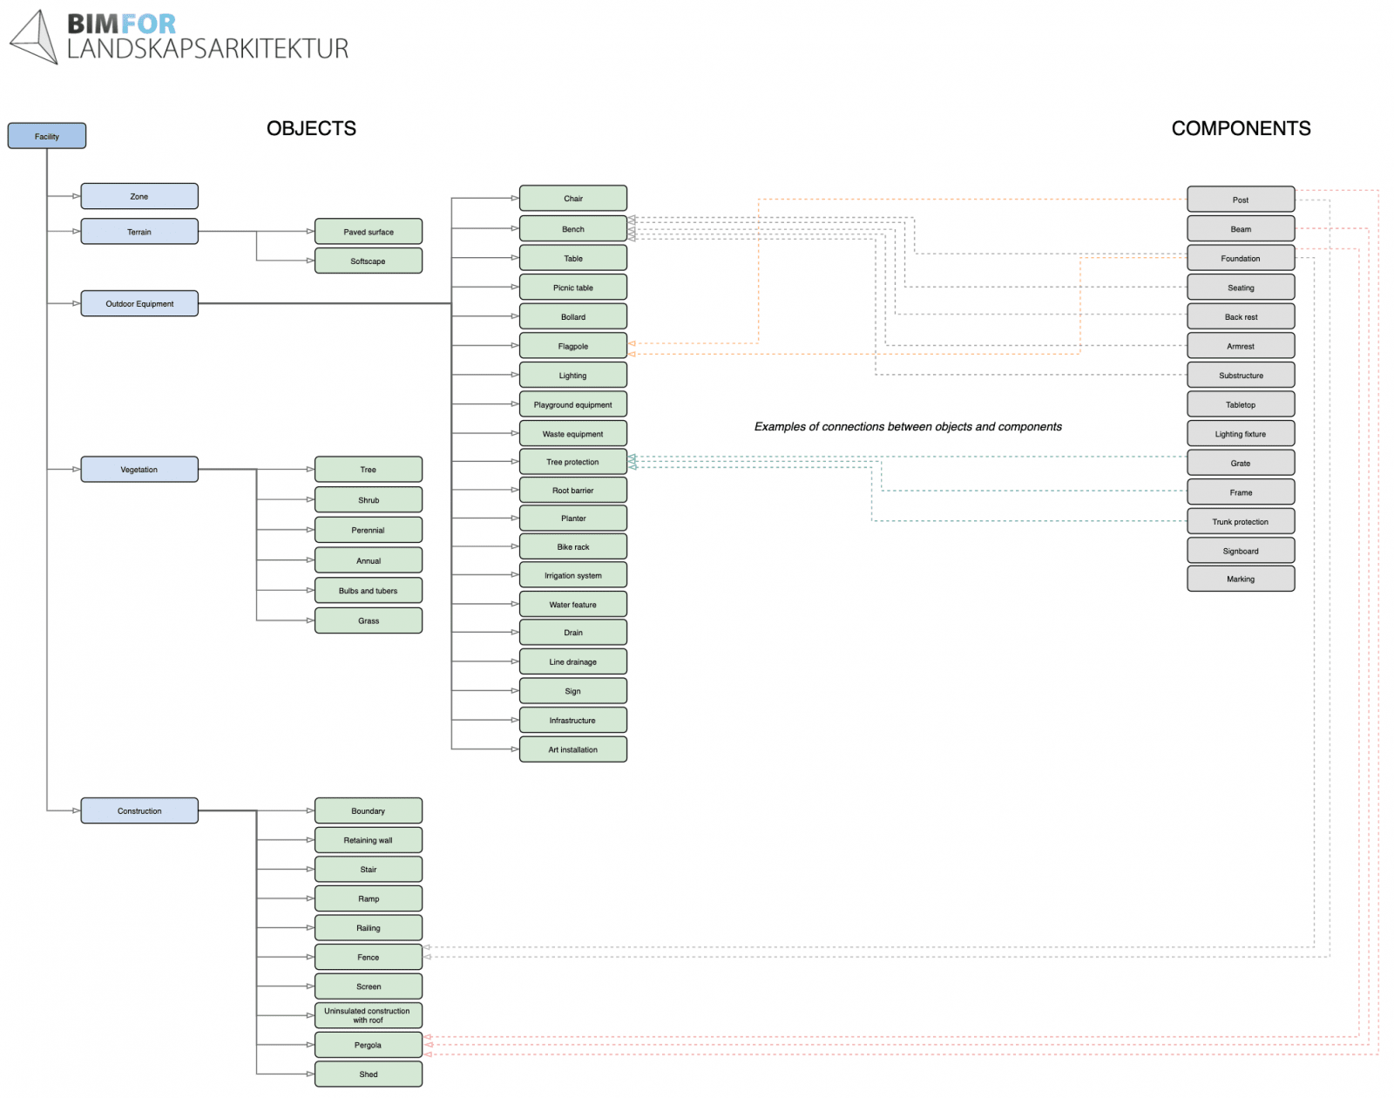Click the Line drainage box

[x=573, y=661]
